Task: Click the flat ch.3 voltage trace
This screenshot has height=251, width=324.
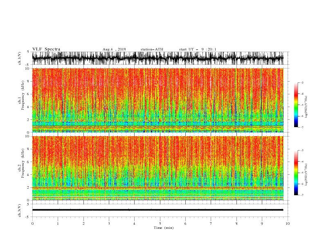Action: (x=157, y=210)
